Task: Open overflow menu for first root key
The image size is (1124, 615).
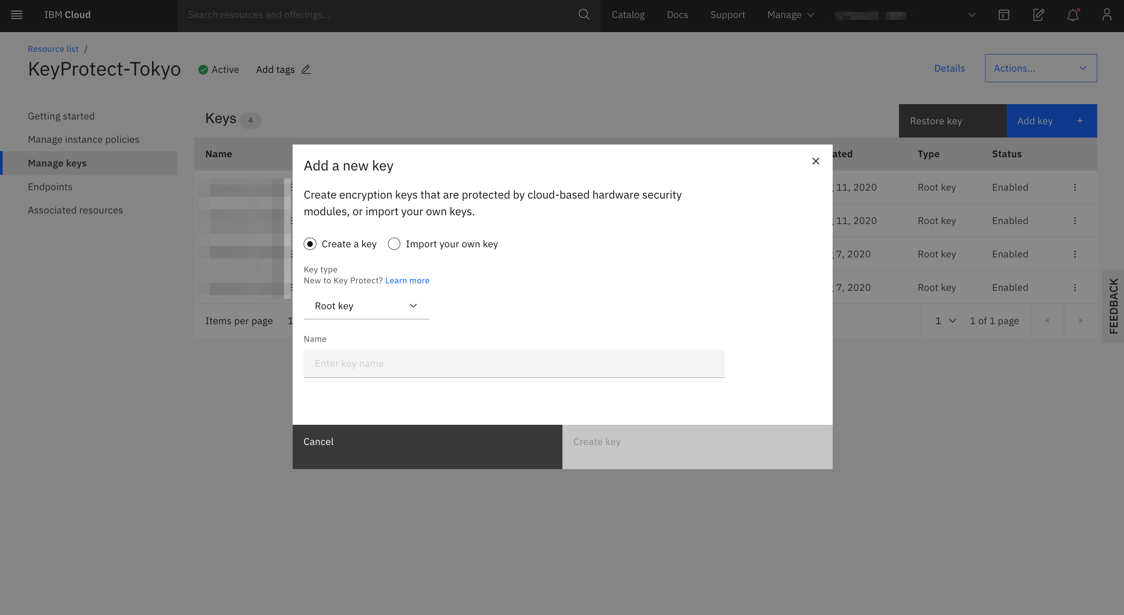Action: (1075, 188)
